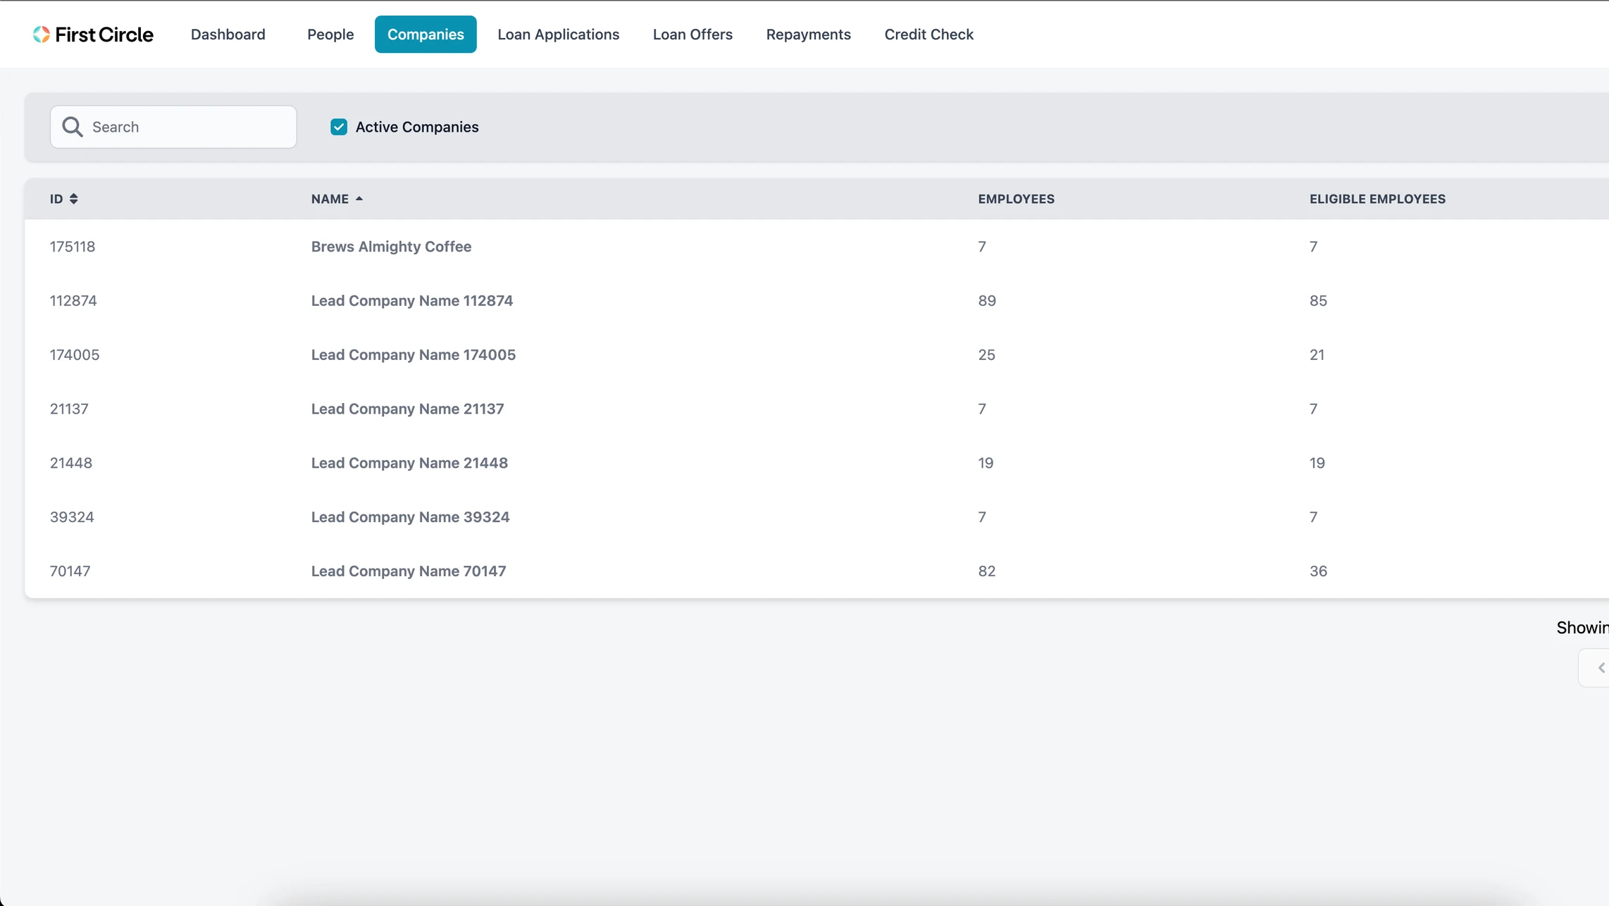Select Lead Company Name 39324
This screenshot has height=906, width=1609.
click(x=410, y=517)
